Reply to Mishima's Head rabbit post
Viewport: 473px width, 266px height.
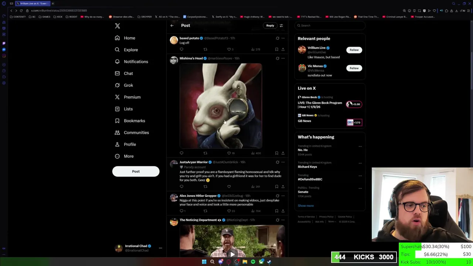pyautogui.click(x=181, y=153)
